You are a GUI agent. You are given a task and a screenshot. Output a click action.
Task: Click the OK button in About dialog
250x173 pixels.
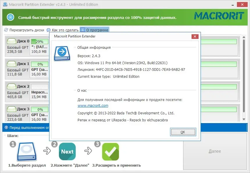coord(183,132)
